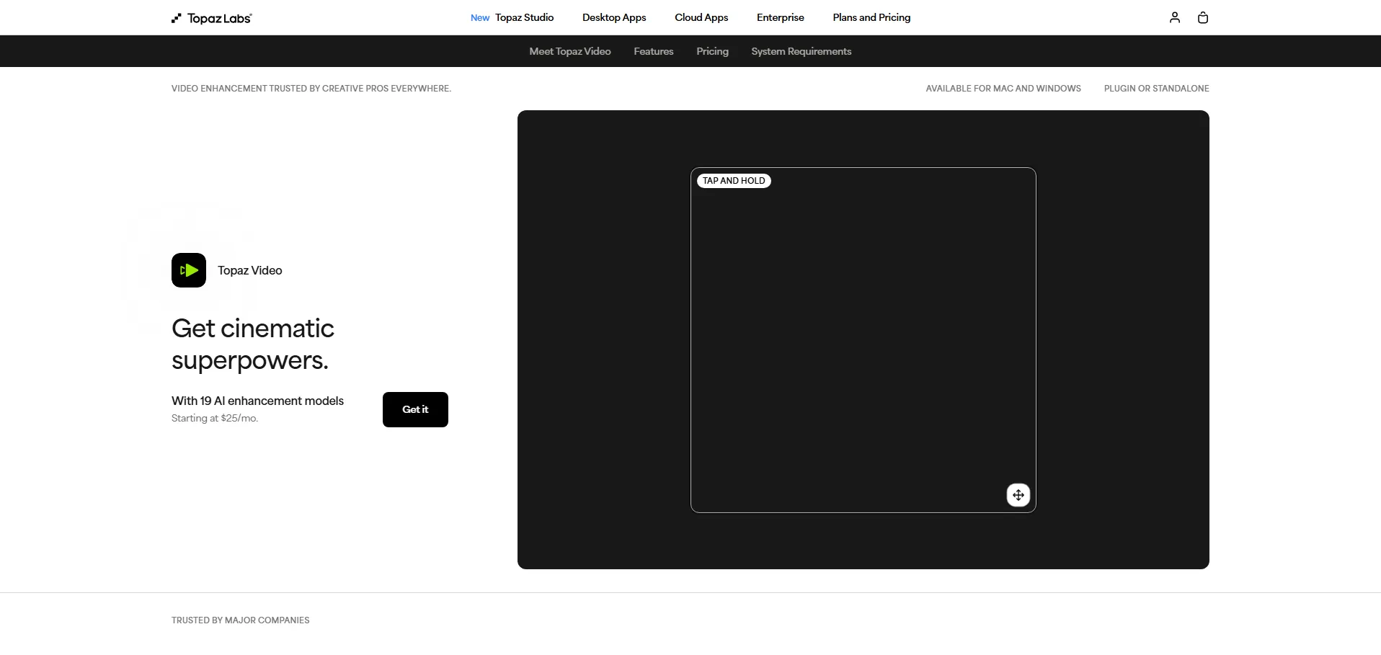Viewport: 1381px width, 655px height.
Task: Click the Get cinematic superpowers headline
Action: pos(252,344)
